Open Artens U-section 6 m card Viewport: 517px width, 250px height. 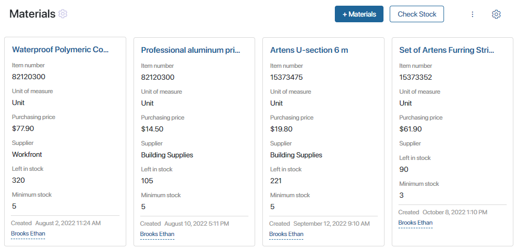[x=309, y=50]
